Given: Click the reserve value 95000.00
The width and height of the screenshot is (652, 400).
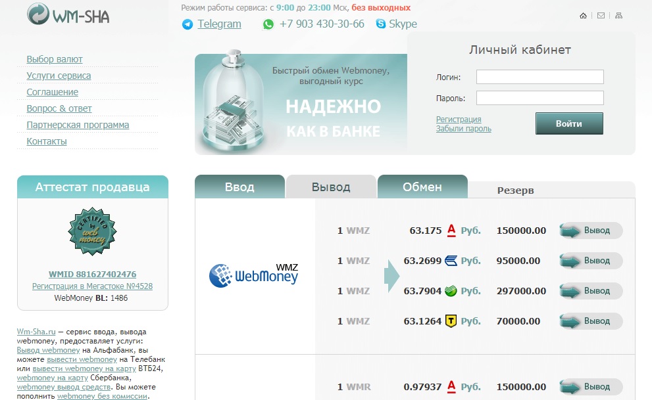Looking at the screenshot, I should click(x=518, y=261).
